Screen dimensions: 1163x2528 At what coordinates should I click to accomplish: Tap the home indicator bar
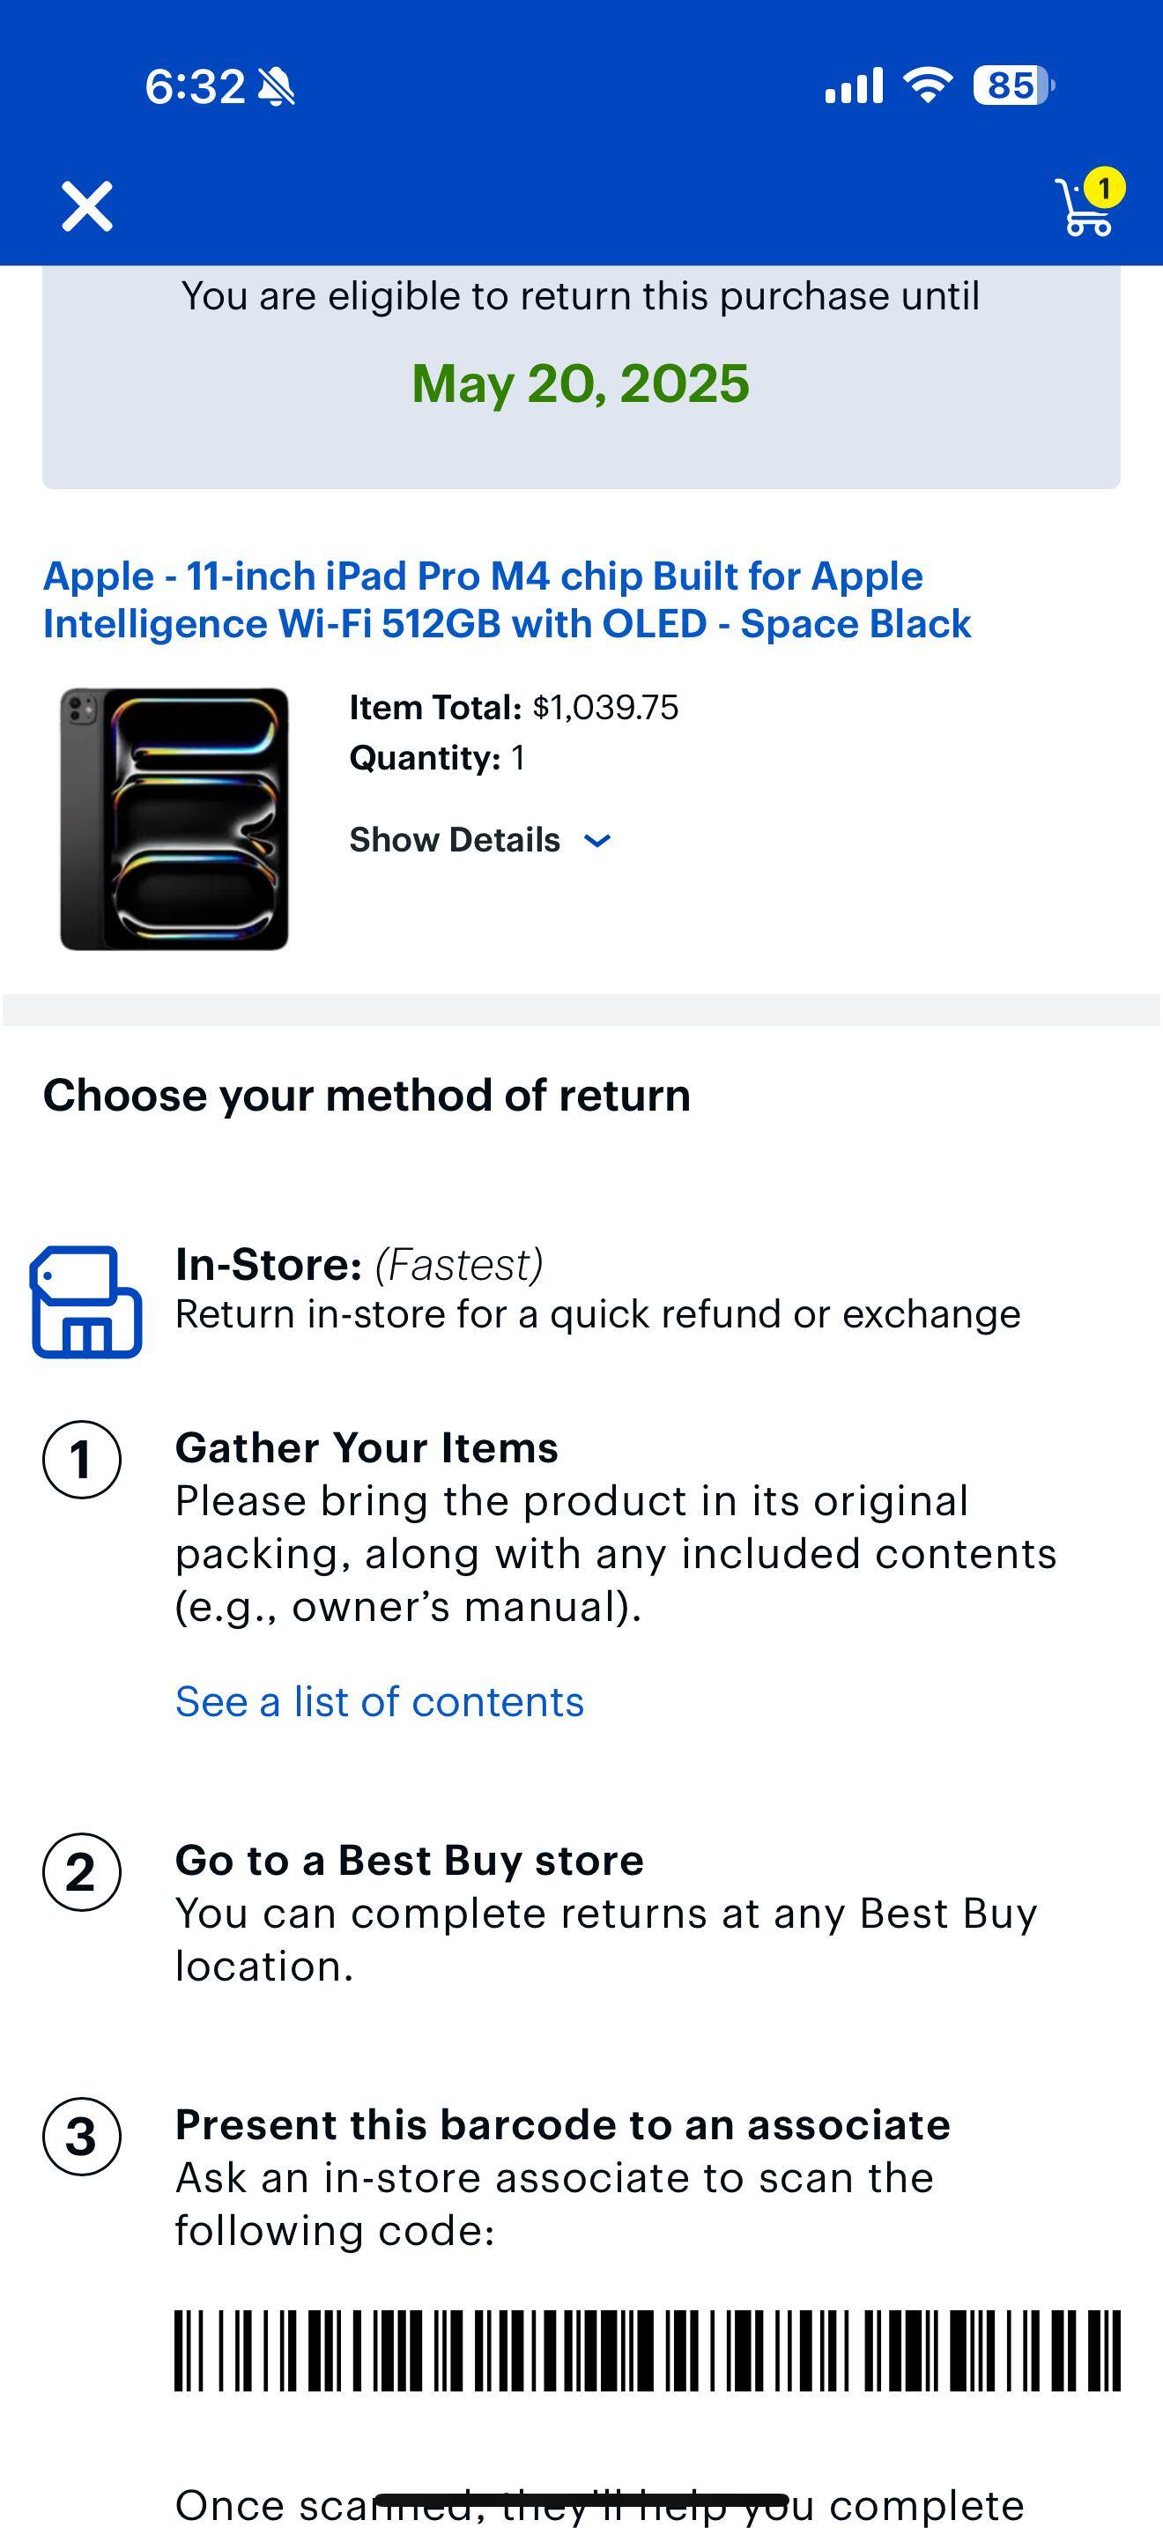(581, 2499)
